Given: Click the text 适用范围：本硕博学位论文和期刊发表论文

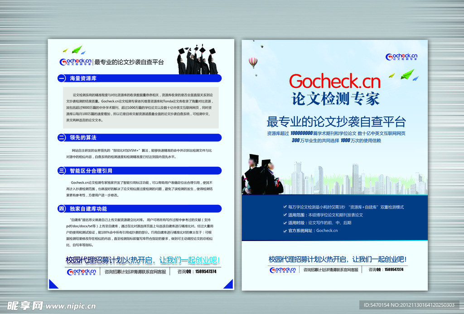Looking at the screenshot, I should click(x=325, y=215).
